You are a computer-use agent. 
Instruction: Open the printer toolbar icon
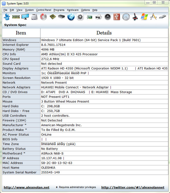point(98,17)
